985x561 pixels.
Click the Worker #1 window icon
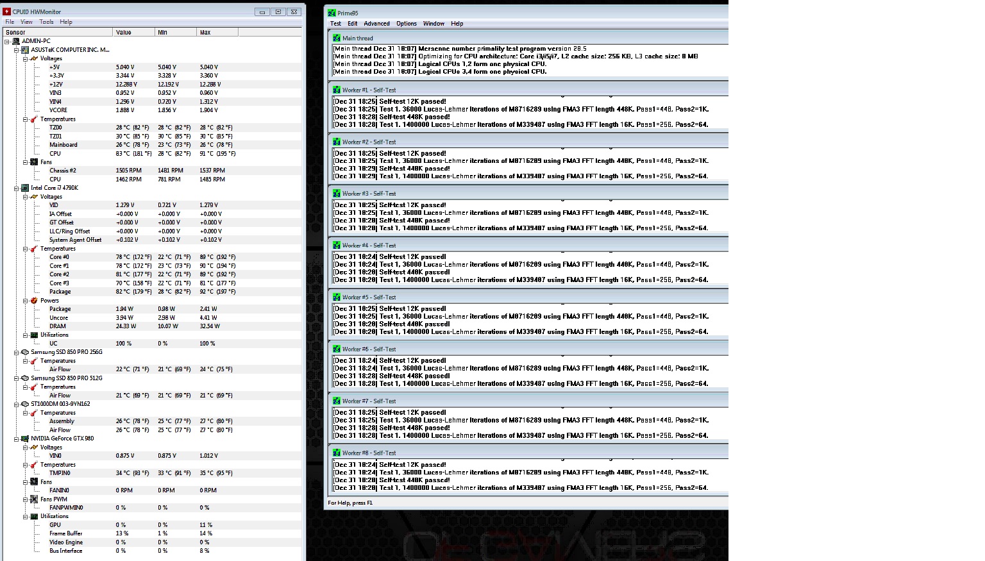pyautogui.click(x=337, y=90)
